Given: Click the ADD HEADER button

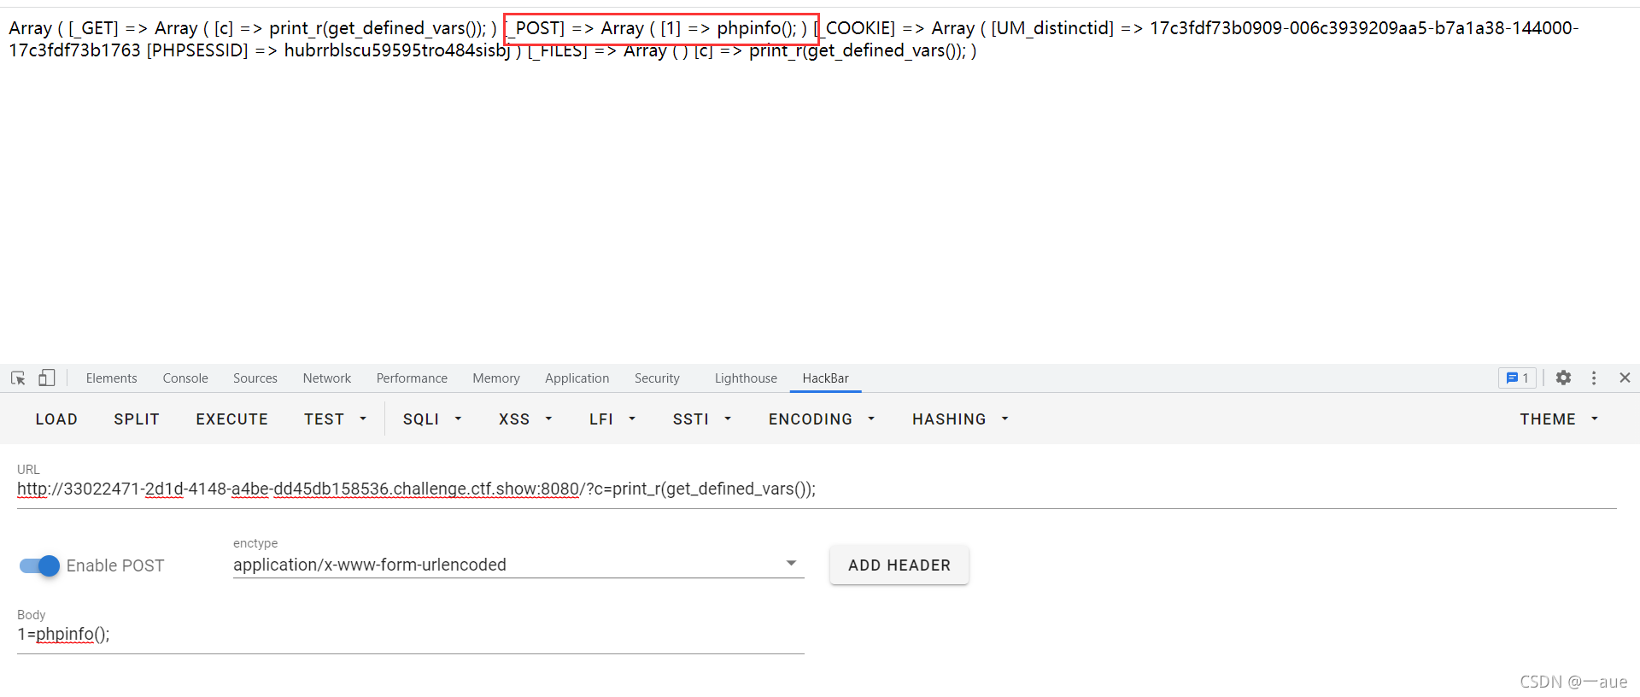Looking at the screenshot, I should click(x=899, y=565).
